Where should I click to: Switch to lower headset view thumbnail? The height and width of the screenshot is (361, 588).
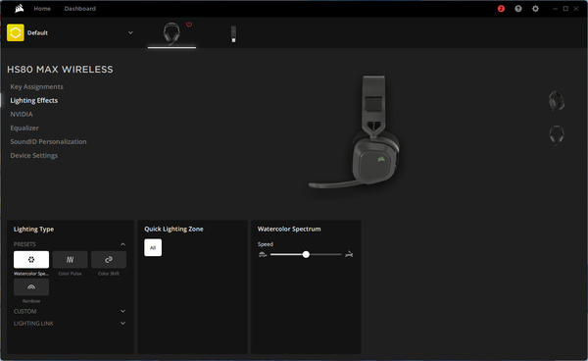click(x=556, y=135)
